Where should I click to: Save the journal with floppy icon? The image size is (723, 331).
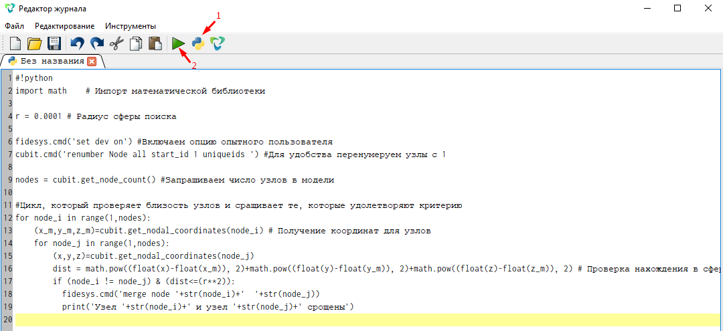[x=54, y=43]
